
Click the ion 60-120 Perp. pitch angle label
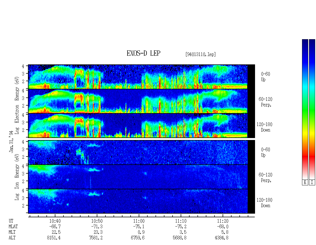pyautogui.click(x=265, y=178)
